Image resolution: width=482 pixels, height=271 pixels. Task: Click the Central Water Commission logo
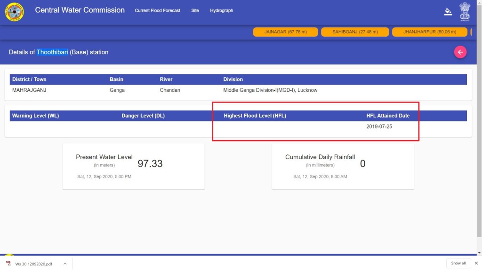(14, 12)
